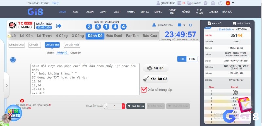The width and height of the screenshot is (262, 126).
Task: Click the Đại lý link
Action: tap(55, 3)
